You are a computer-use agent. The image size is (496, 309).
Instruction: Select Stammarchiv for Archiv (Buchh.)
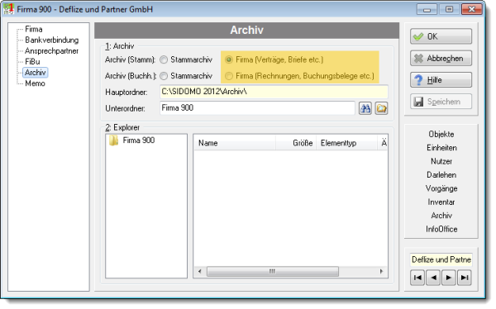164,76
